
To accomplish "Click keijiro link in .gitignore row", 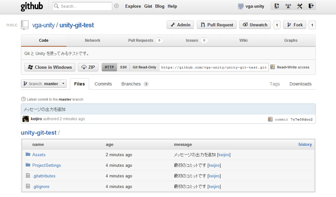I will tap(214, 186).
